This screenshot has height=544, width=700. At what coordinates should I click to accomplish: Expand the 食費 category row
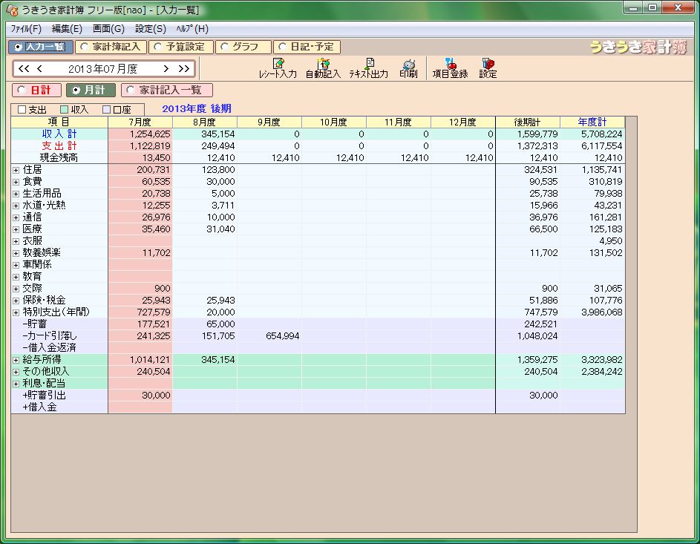[16, 182]
